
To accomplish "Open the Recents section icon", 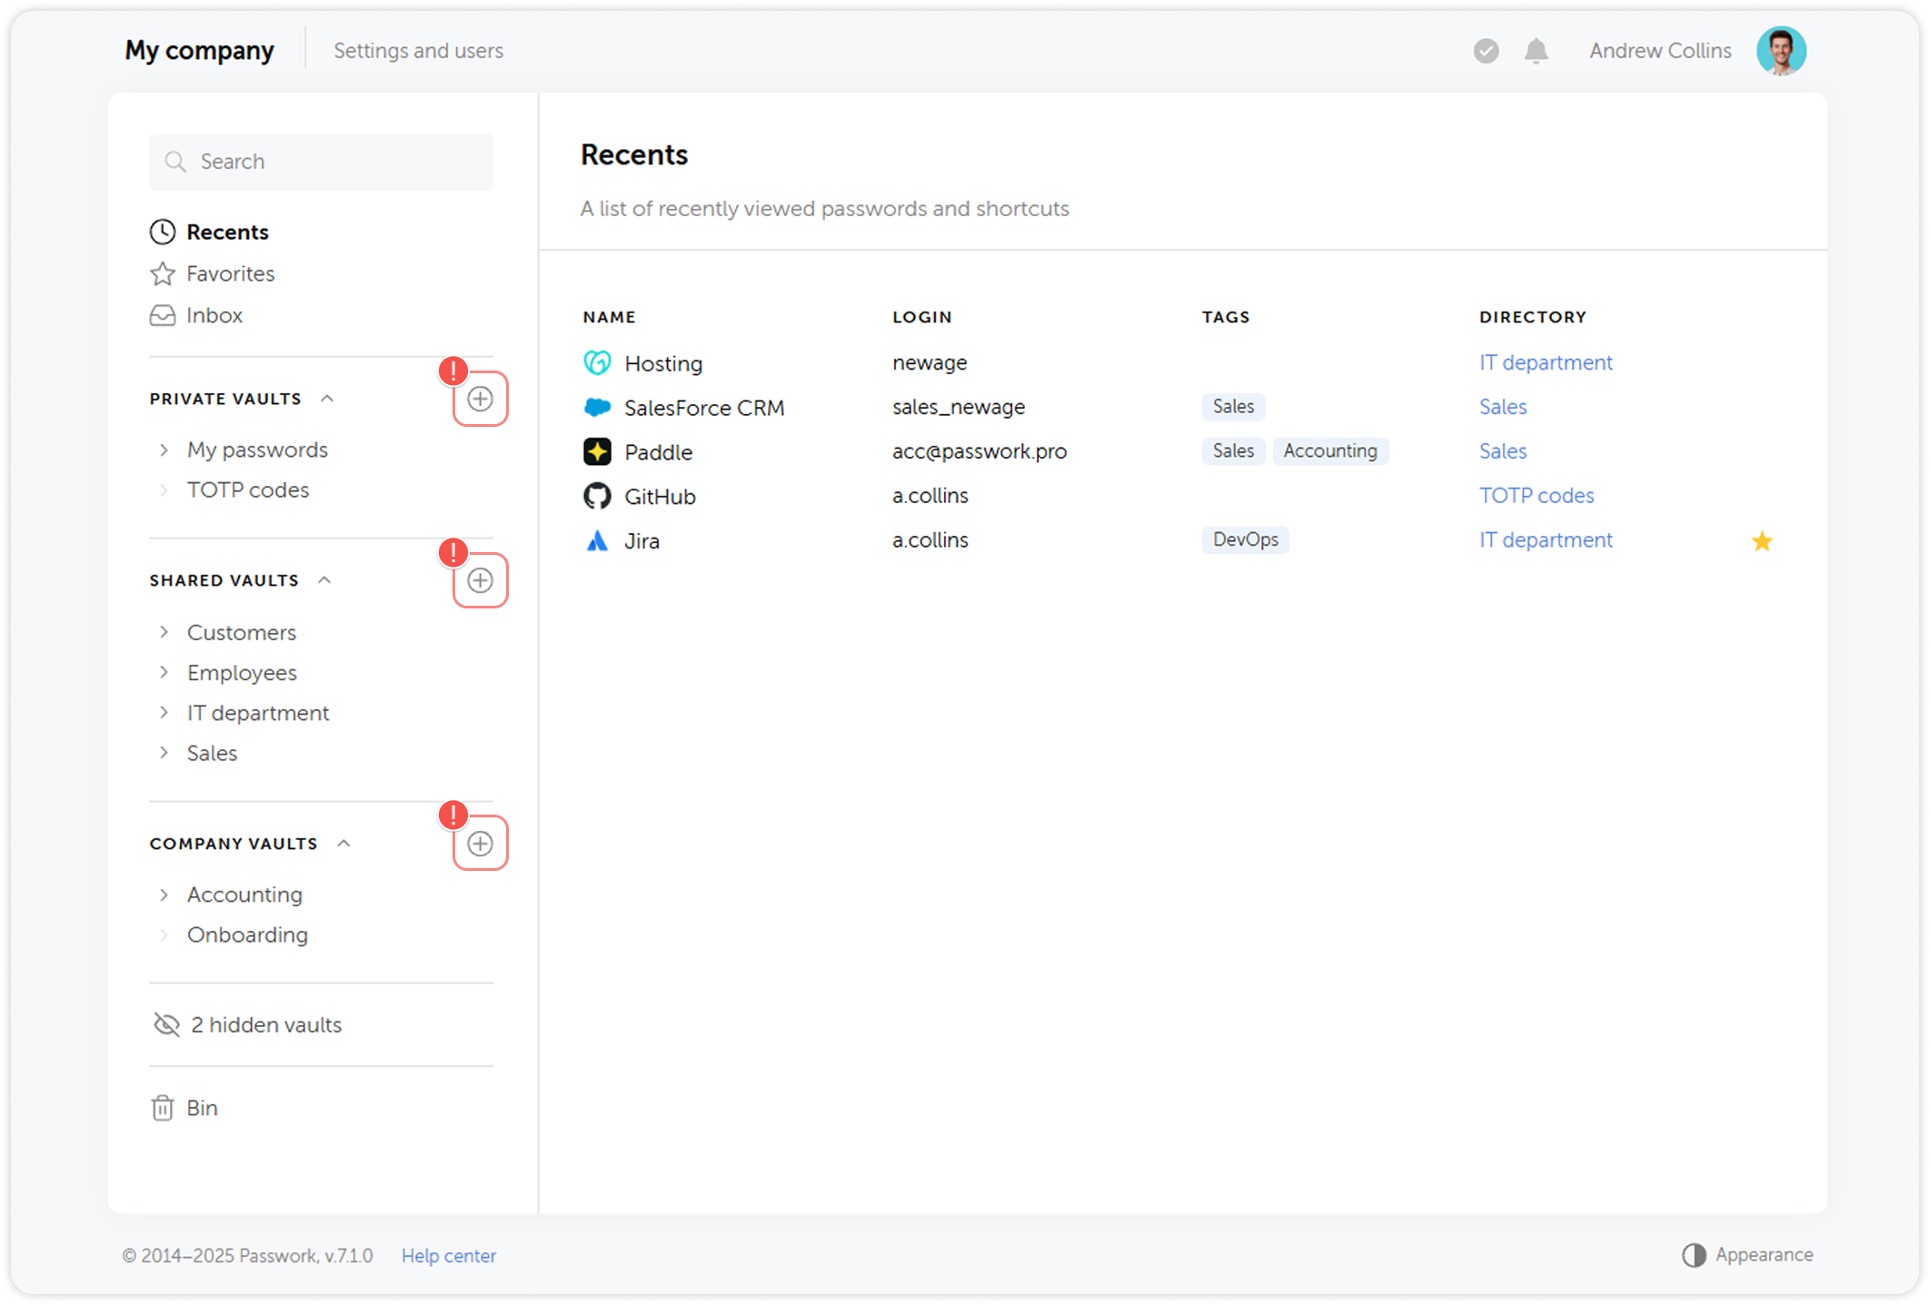I will point(162,232).
